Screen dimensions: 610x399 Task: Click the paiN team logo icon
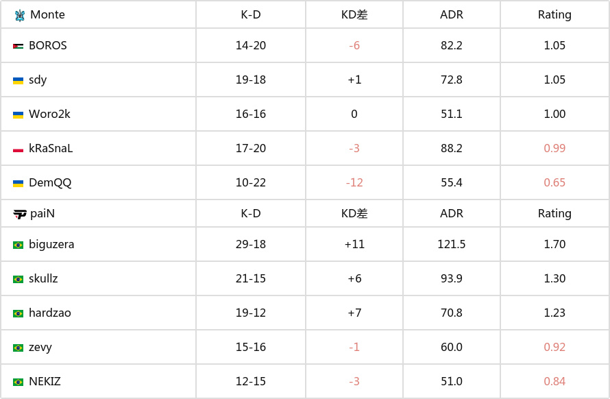19,214
